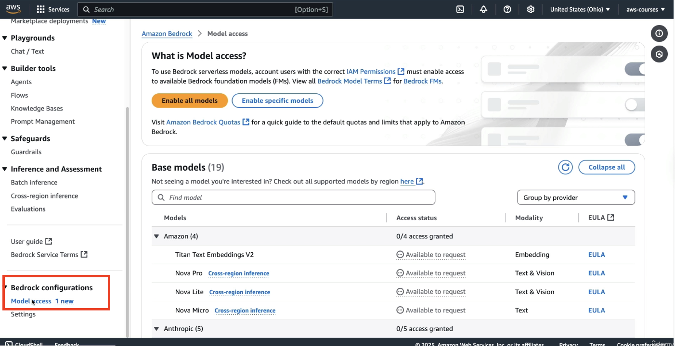This screenshot has width=675, height=346.
Task: Click the info panel icon at right
Action: (x=659, y=34)
